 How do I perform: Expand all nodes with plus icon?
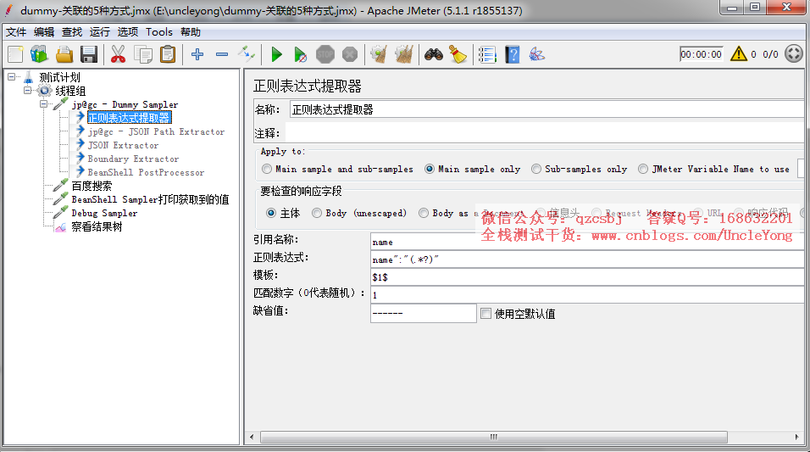pyautogui.click(x=197, y=54)
